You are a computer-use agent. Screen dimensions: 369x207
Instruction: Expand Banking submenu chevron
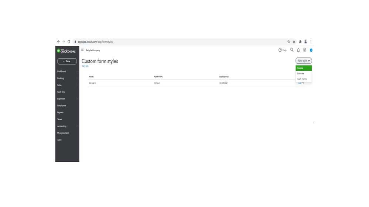(x=77, y=78)
